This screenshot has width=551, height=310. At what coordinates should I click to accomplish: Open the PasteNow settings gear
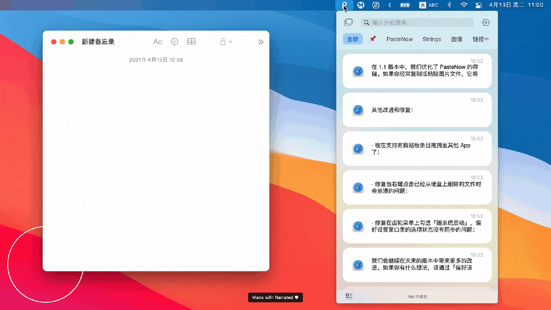485,22
